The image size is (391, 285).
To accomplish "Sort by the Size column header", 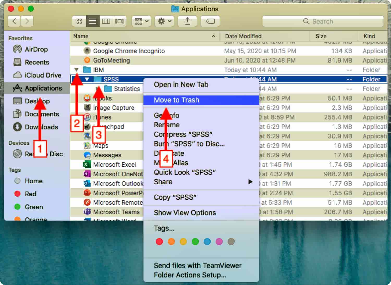I will (334, 36).
